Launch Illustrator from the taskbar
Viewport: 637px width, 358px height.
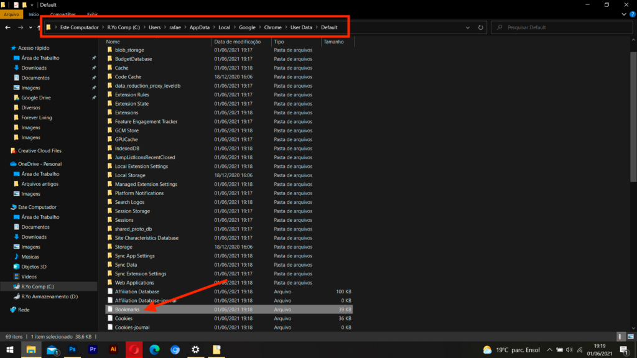pyautogui.click(x=113, y=349)
